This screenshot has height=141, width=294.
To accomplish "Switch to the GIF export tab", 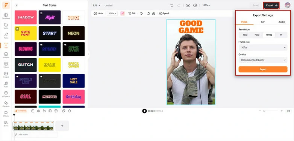I will 263,22.
